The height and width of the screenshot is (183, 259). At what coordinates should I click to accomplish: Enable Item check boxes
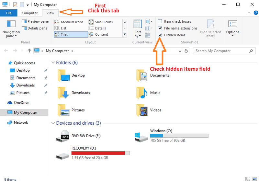(x=160, y=21)
